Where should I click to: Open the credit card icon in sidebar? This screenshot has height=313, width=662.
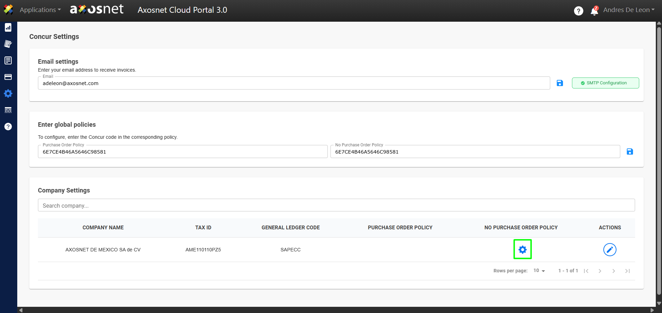[8, 77]
